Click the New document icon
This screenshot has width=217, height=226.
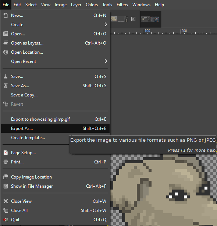(6, 15)
